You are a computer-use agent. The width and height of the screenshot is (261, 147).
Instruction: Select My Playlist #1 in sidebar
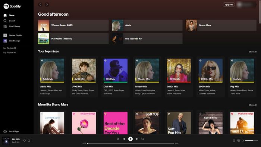point(10,53)
